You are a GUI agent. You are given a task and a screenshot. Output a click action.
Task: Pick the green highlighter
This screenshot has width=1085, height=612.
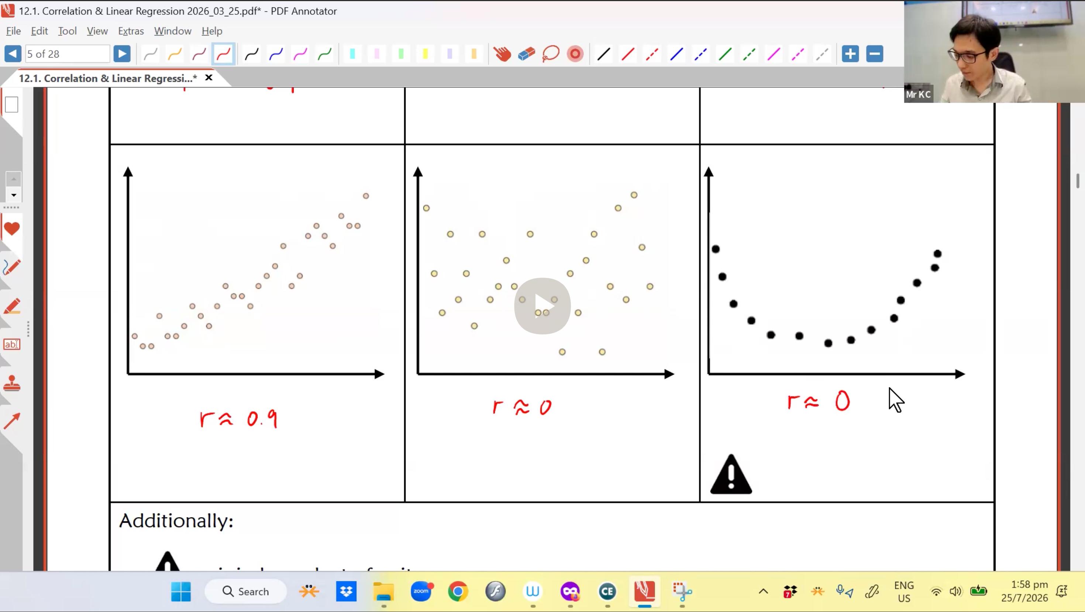[x=401, y=54]
